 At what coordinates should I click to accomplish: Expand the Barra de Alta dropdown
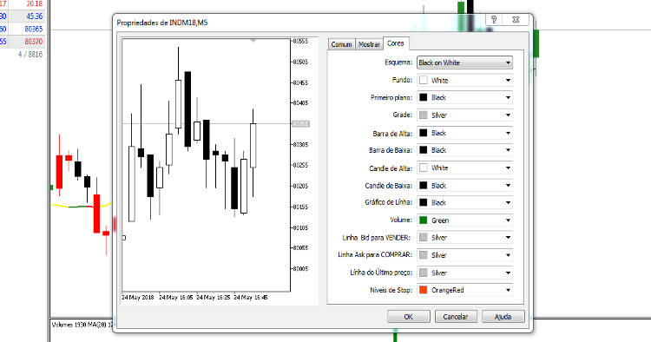coord(464,133)
